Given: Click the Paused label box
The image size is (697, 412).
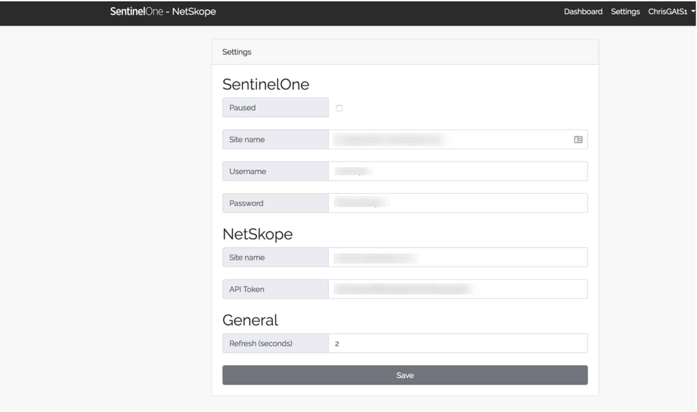Looking at the screenshot, I should (275, 108).
